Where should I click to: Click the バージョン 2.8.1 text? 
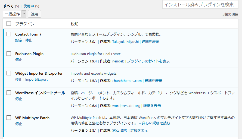84,131
